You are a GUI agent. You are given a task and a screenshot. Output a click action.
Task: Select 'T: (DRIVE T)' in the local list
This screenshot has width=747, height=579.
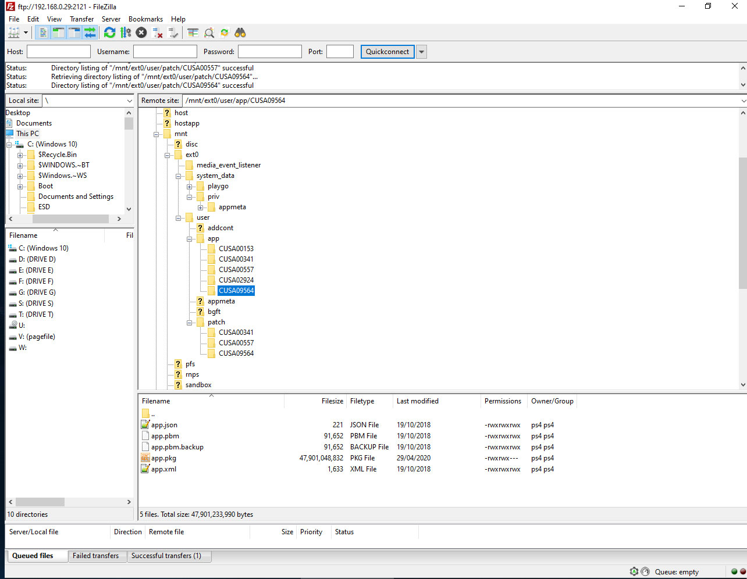click(36, 314)
